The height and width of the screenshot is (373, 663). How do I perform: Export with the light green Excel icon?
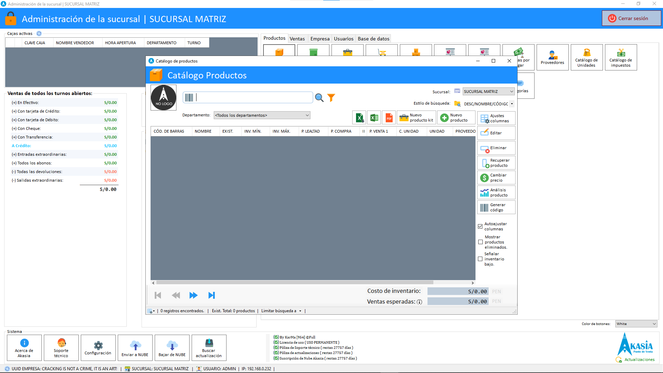pos(374,118)
